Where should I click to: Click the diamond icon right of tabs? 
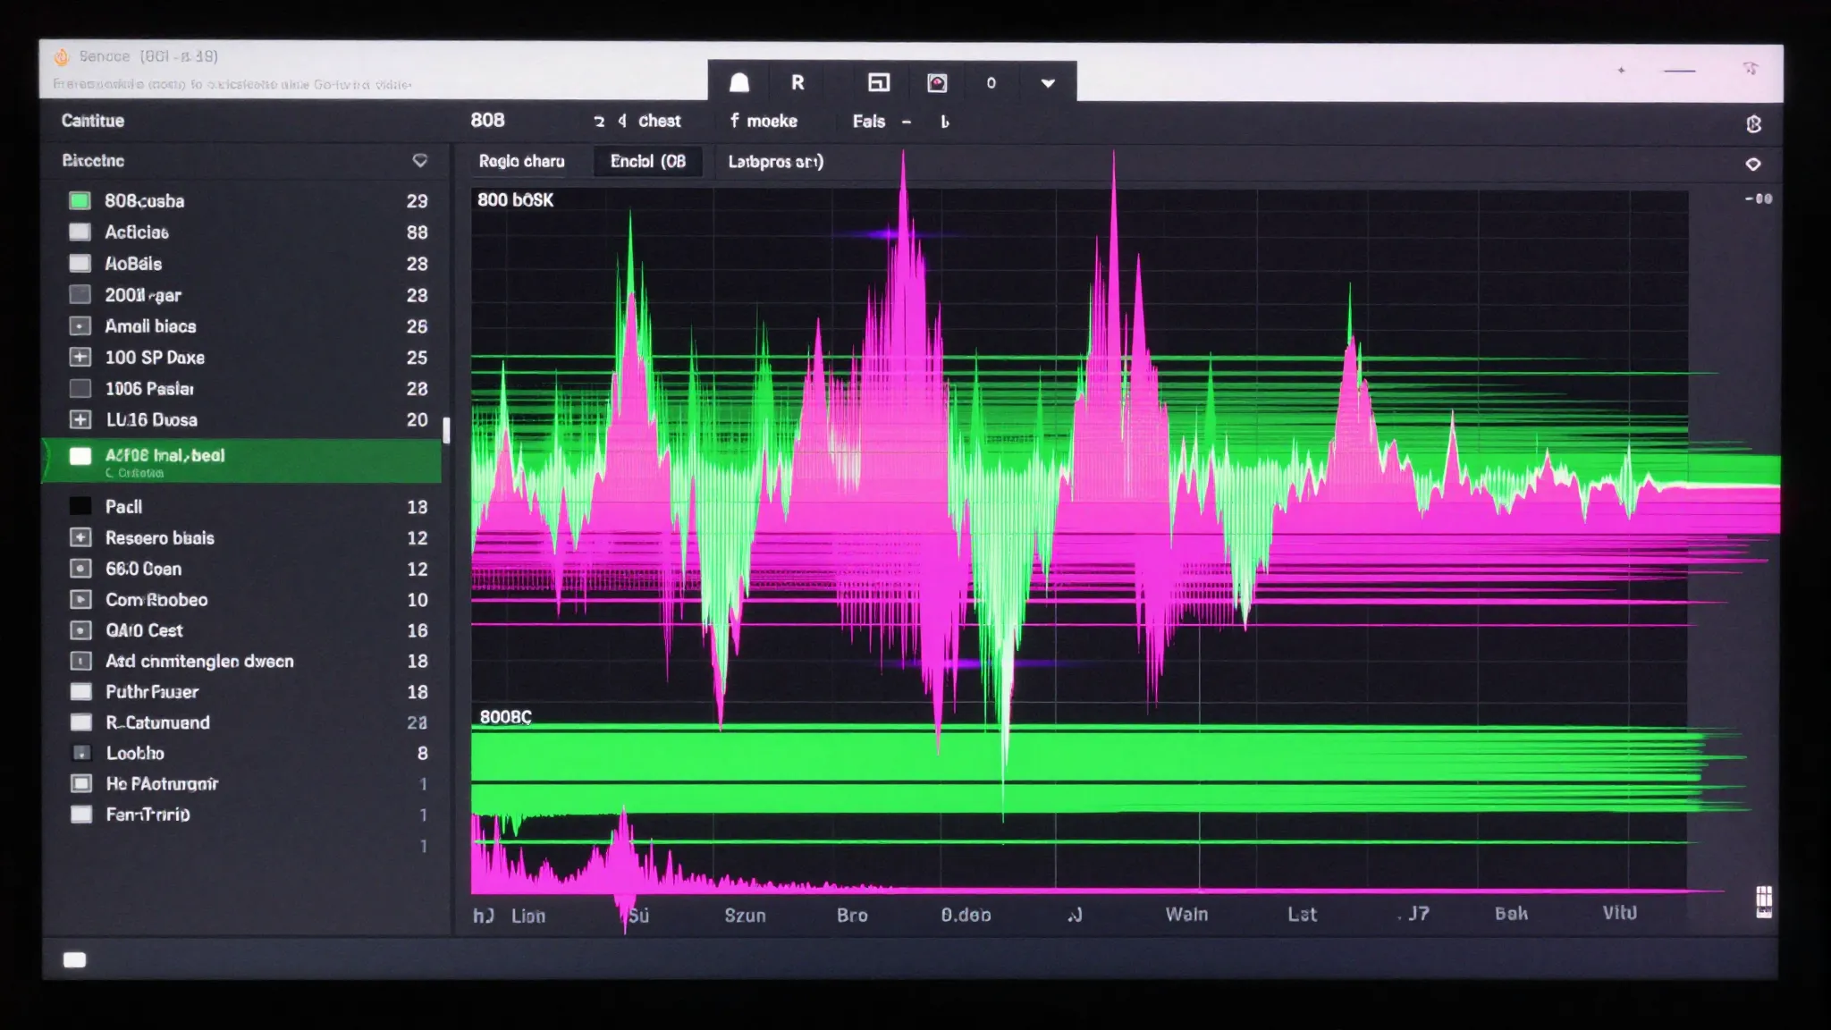pos(1753,164)
